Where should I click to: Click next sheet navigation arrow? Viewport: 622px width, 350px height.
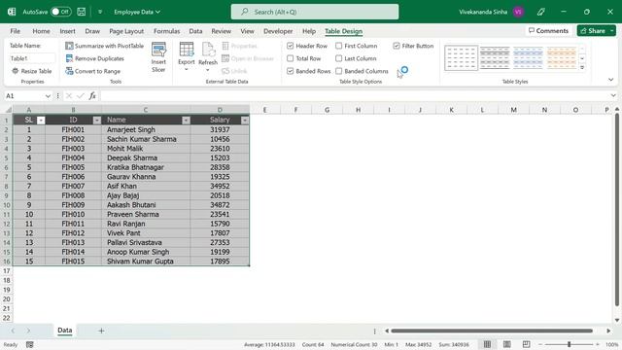click(x=28, y=331)
